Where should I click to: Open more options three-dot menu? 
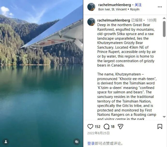point(160,7)
